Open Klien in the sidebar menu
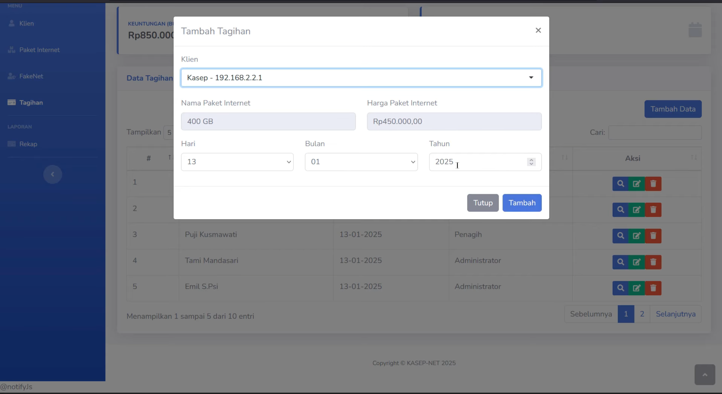722x394 pixels. 26,23
